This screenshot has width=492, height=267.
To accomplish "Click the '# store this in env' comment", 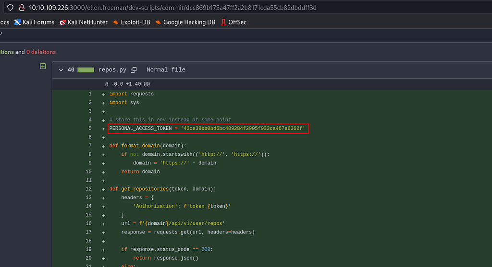I will coord(170,120).
